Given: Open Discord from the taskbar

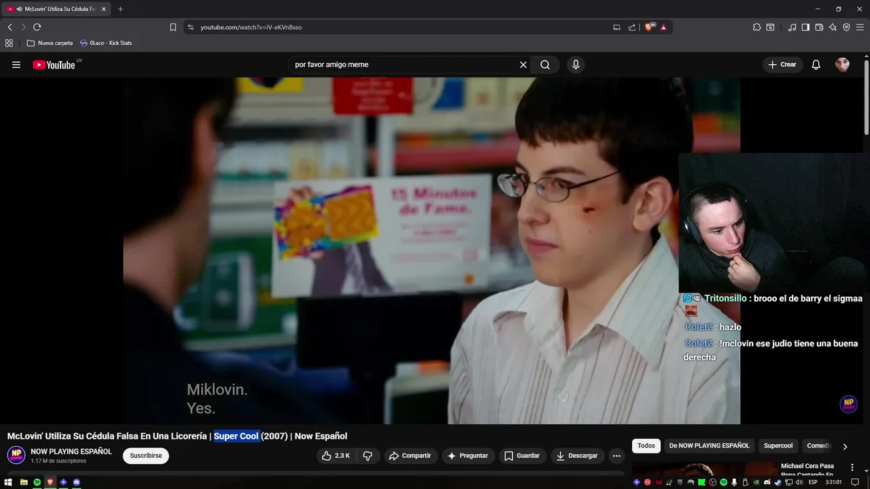Looking at the screenshot, I should click(76, 482).
